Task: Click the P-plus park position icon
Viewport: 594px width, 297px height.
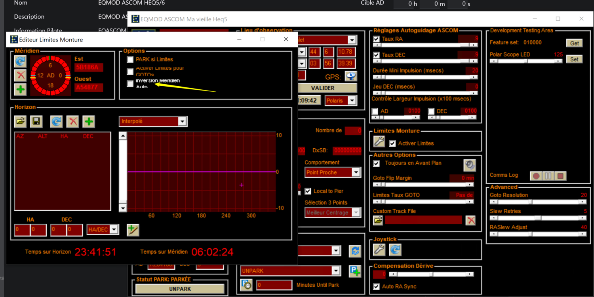Action: pyautogui.click(x=355, y=271)
